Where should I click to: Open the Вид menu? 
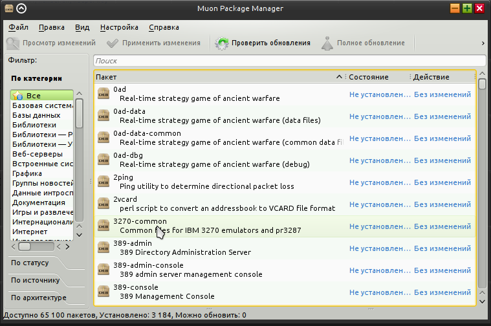[x=82, y=27]
